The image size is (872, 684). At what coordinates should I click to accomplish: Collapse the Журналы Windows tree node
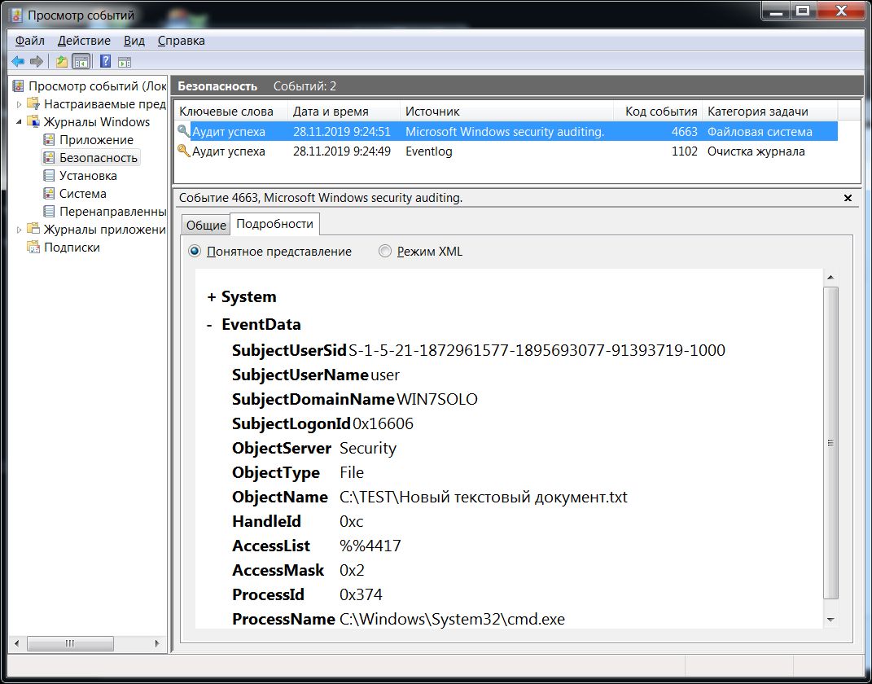pos(19,122)
